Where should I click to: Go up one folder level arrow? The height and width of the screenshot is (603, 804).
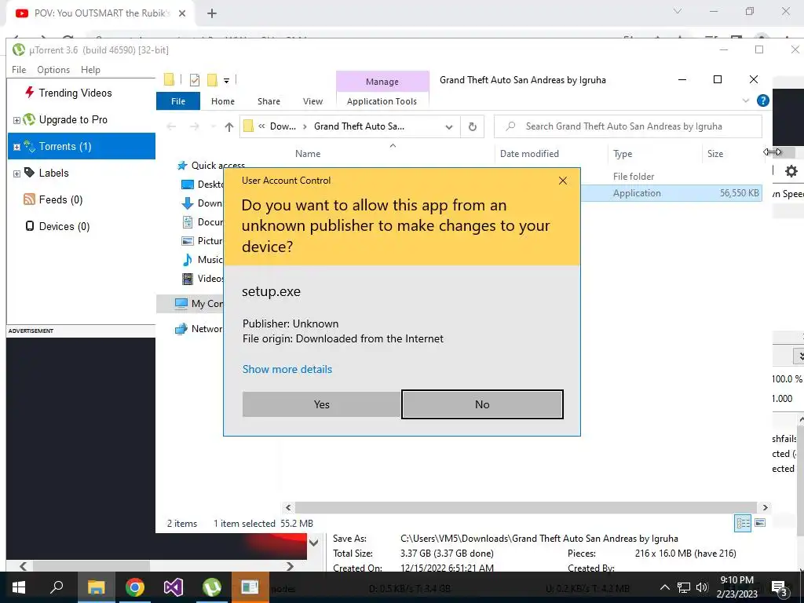[x=229, y=126]
